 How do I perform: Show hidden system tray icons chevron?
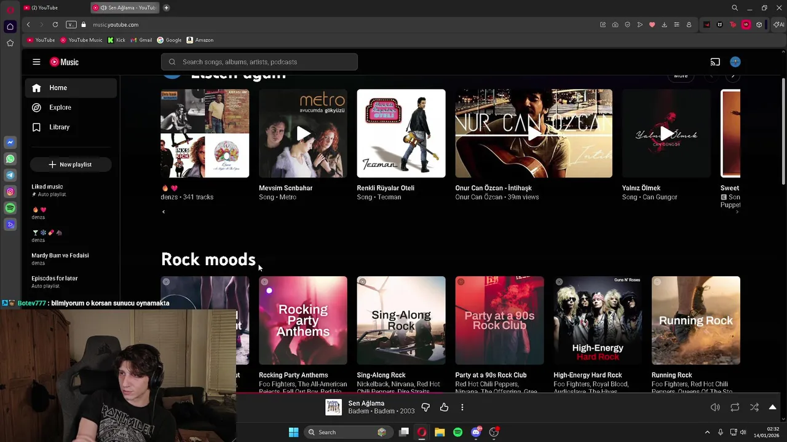[707, 432]
